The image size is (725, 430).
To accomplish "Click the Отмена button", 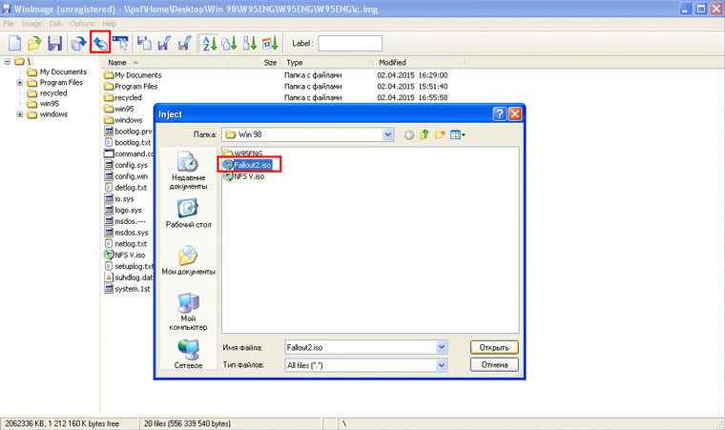I will point(494,365).
